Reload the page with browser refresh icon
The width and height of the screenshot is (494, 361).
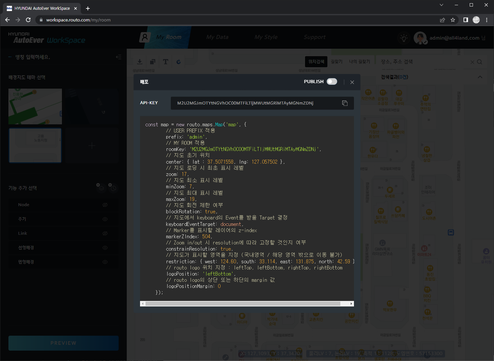(28, 20)
